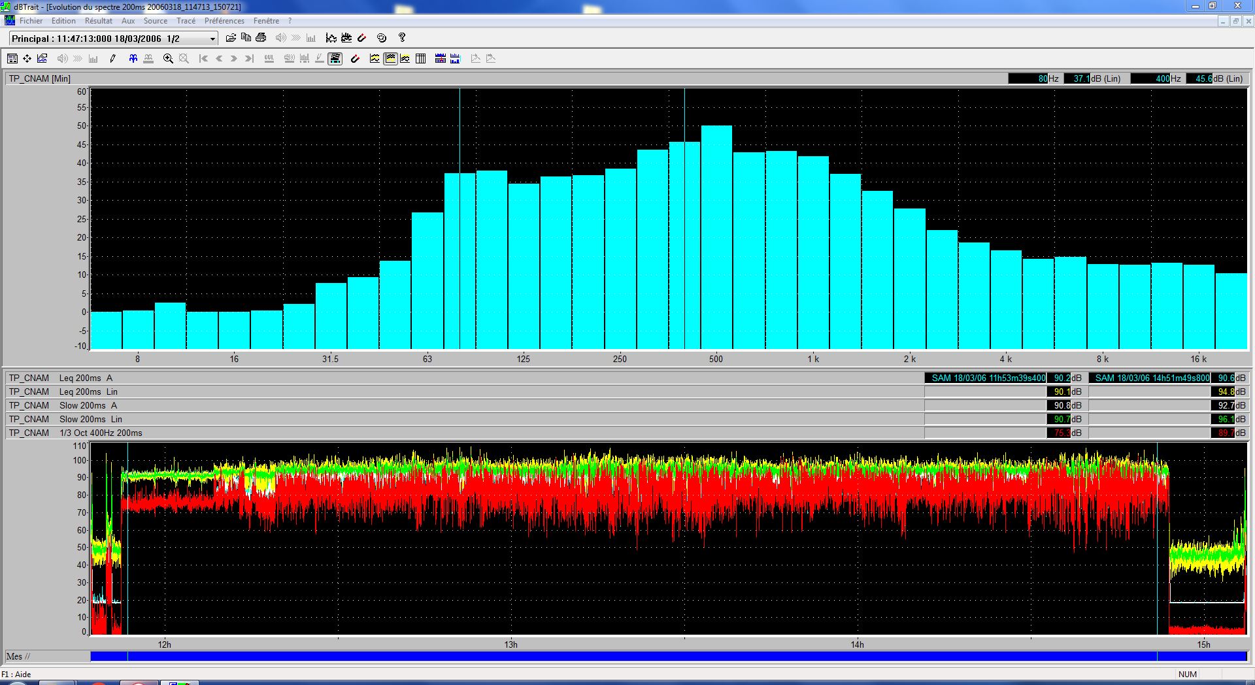Jump to the last record with skip-forward arrow
Image resolution: width=1255 pixels, height=685 pixels.
pyautogui.click(x=248, y=58)
